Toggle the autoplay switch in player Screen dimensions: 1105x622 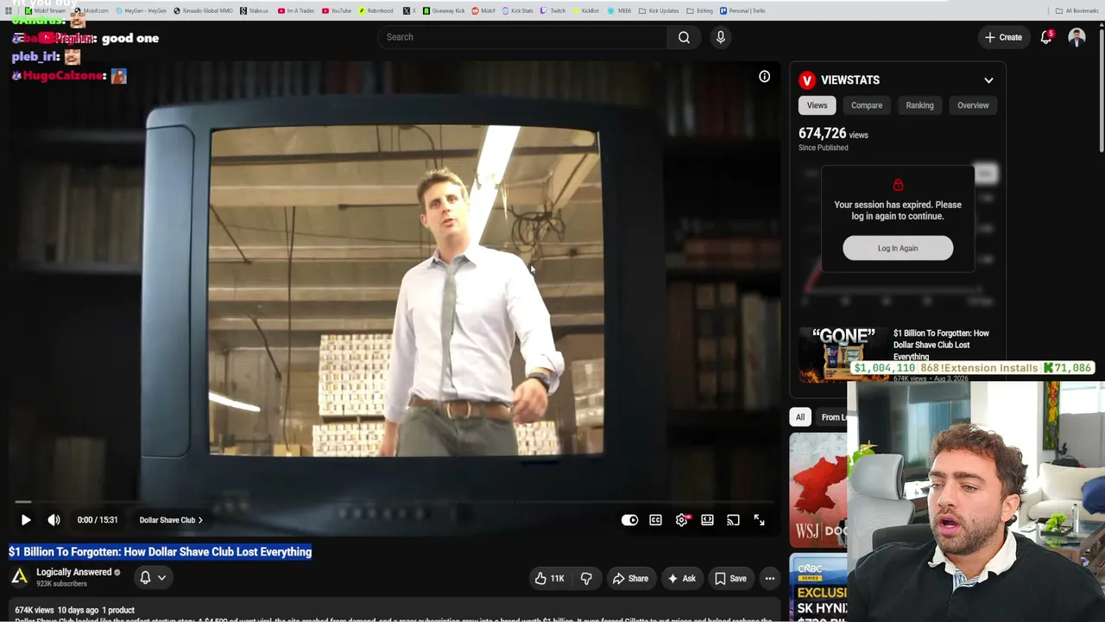click(x=629, y=520)
